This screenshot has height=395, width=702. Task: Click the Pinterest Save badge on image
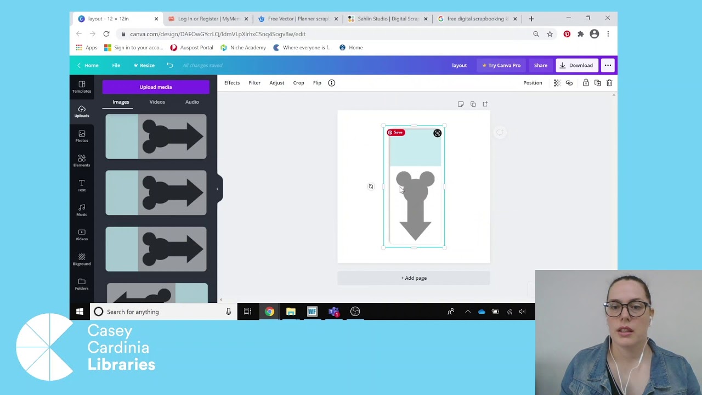pyautogui.click(x=396, y=132)
